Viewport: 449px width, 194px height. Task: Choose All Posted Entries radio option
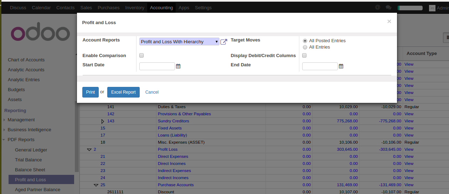coord(305,41)
